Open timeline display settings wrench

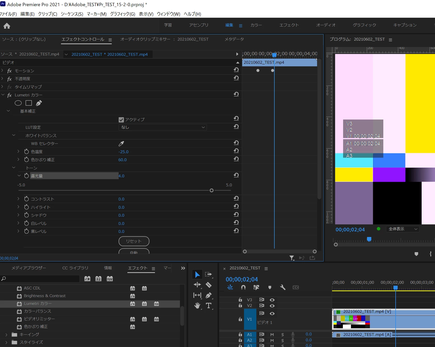click(283, 287)
